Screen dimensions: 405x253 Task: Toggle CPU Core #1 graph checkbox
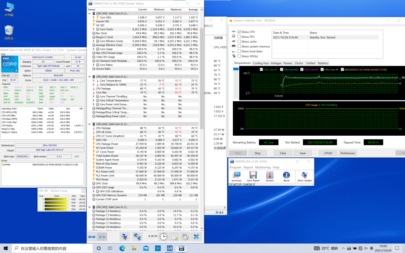[x=261, y=69]
